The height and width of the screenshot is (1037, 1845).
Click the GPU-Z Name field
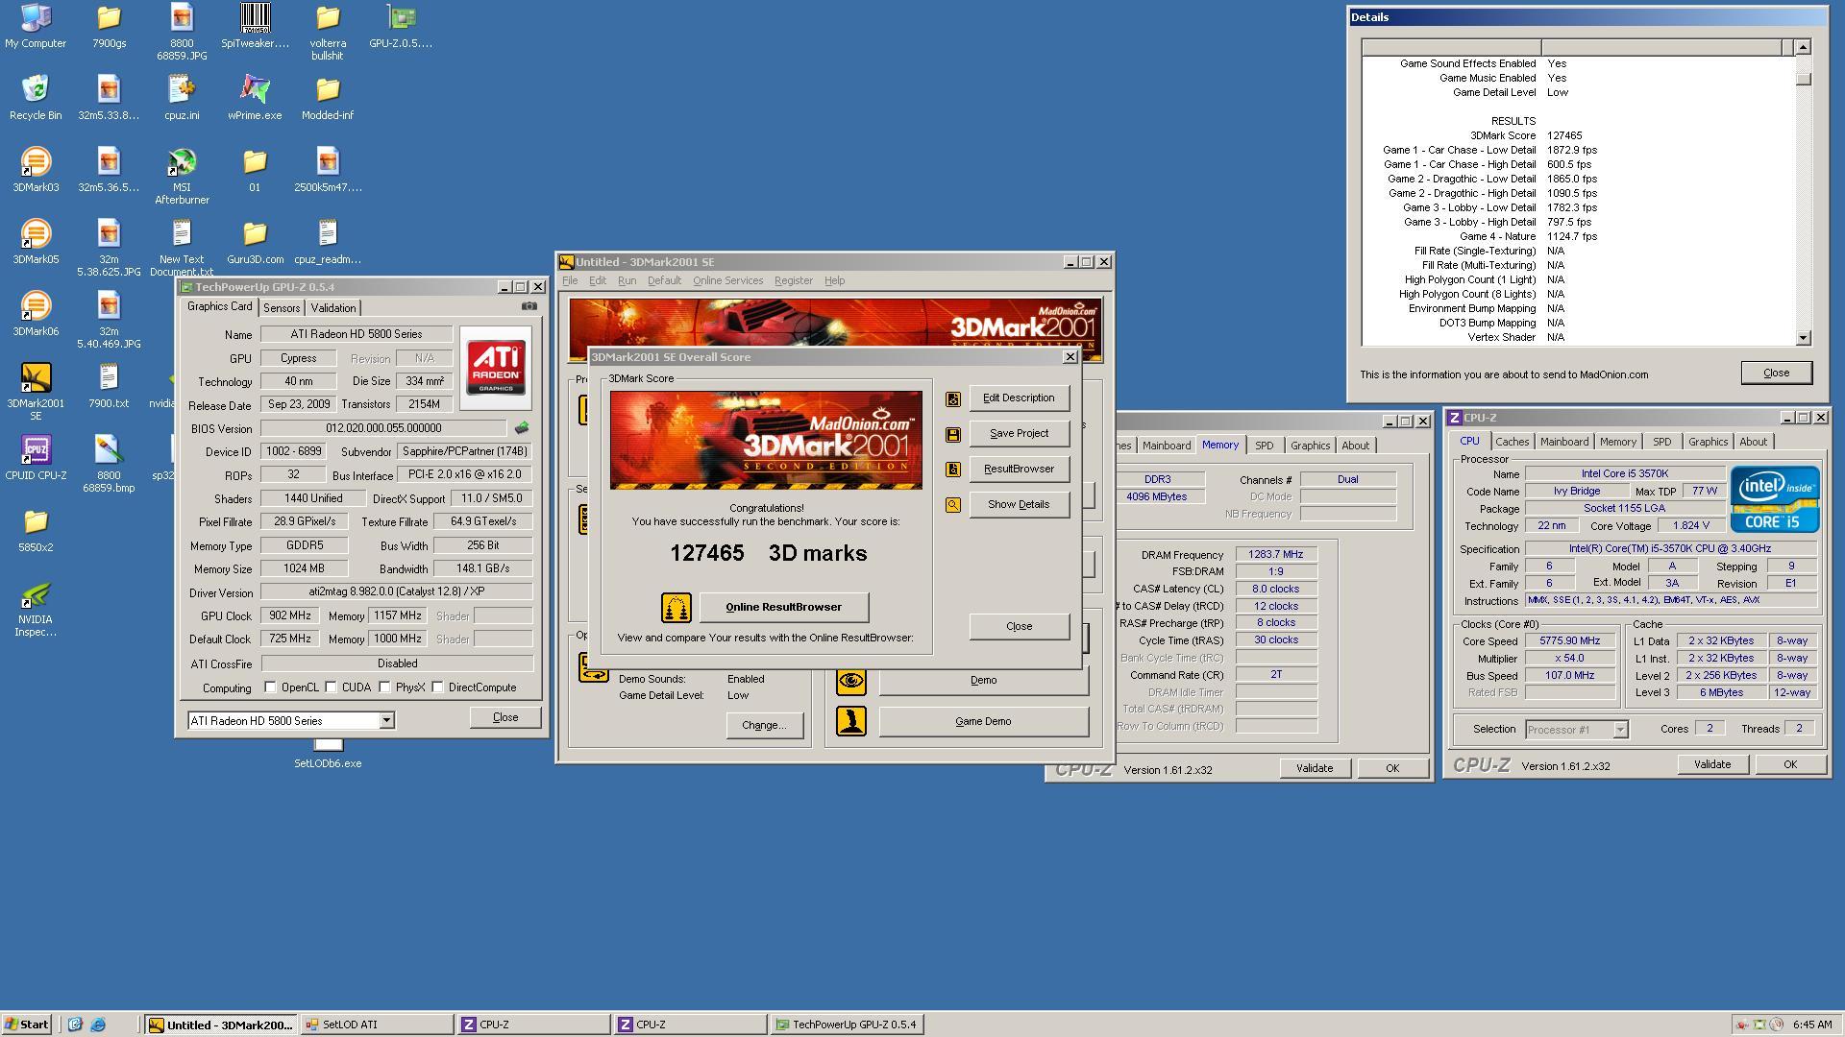356,335
